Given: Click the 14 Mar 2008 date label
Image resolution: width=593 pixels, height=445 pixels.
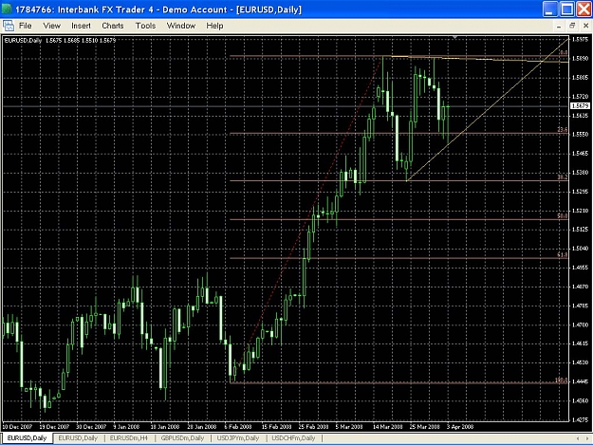Looking at the screenshot, I should tap(388, 426).
